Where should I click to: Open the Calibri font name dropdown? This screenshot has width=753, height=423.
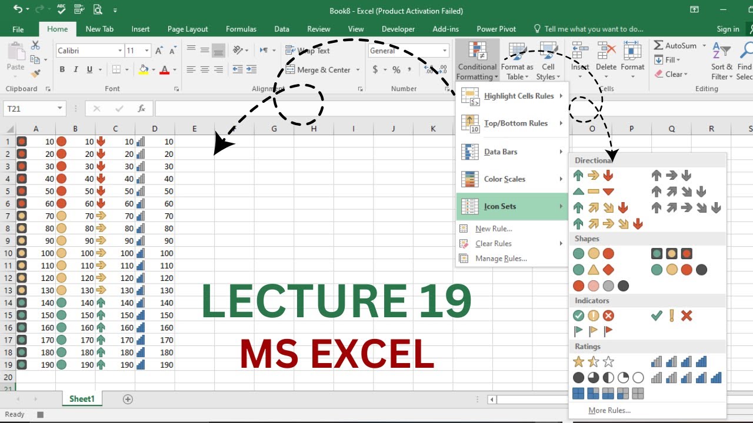[x=120, y=51]
